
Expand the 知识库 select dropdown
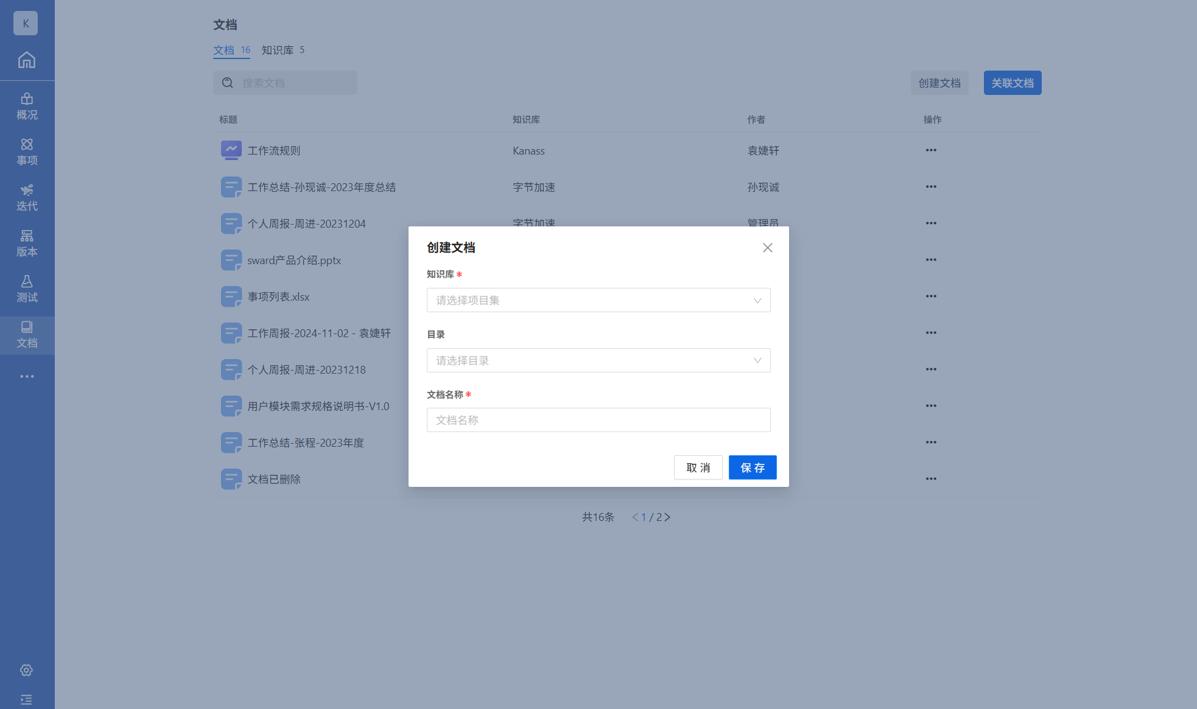tap(598, 300)
